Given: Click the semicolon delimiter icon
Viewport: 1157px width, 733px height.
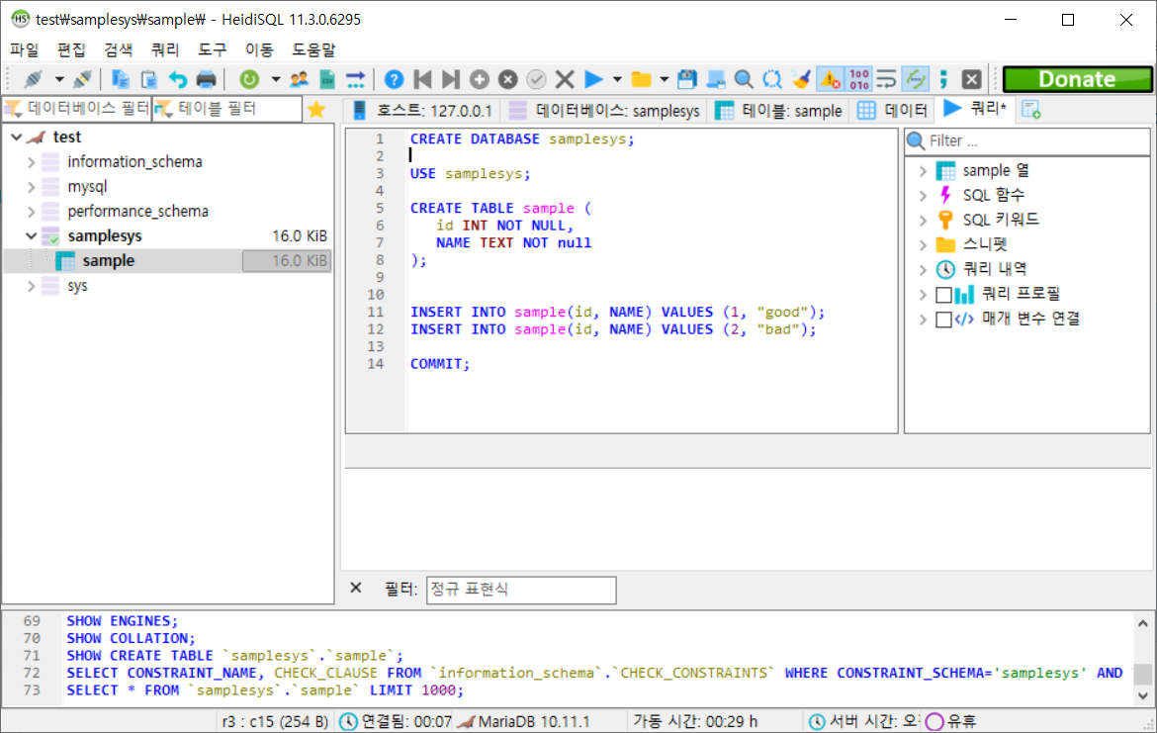Looking at the screenshot, I should pos(943,79).
